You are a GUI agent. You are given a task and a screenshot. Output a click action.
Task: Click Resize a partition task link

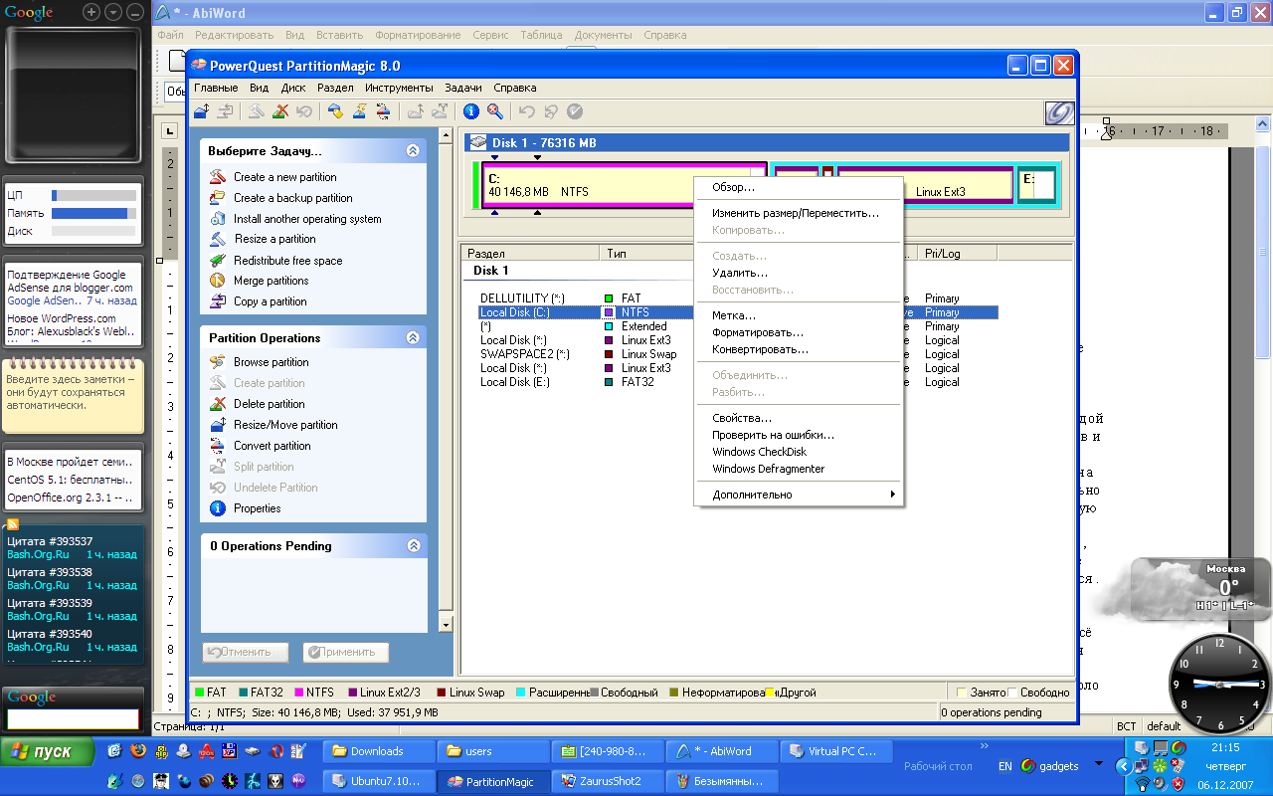[274, 239]
